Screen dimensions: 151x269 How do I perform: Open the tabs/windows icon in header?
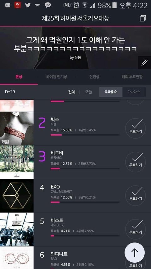point(143,18)
